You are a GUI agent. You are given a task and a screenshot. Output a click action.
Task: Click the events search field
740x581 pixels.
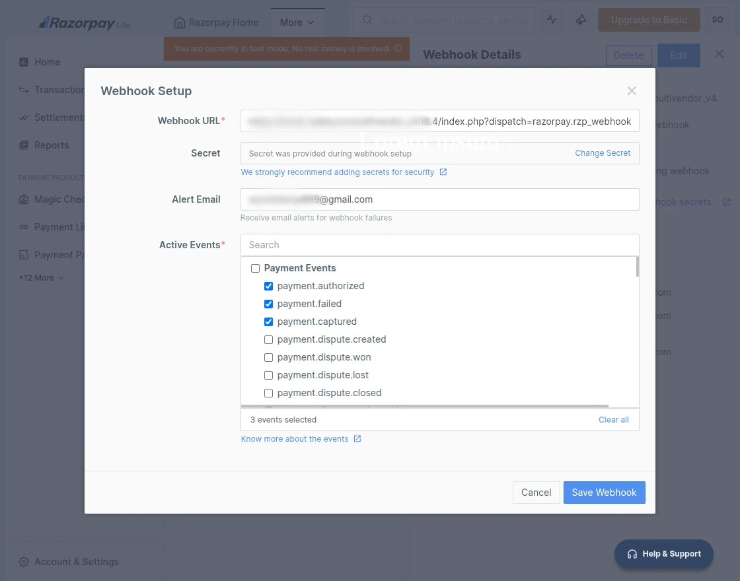point(439,245)
